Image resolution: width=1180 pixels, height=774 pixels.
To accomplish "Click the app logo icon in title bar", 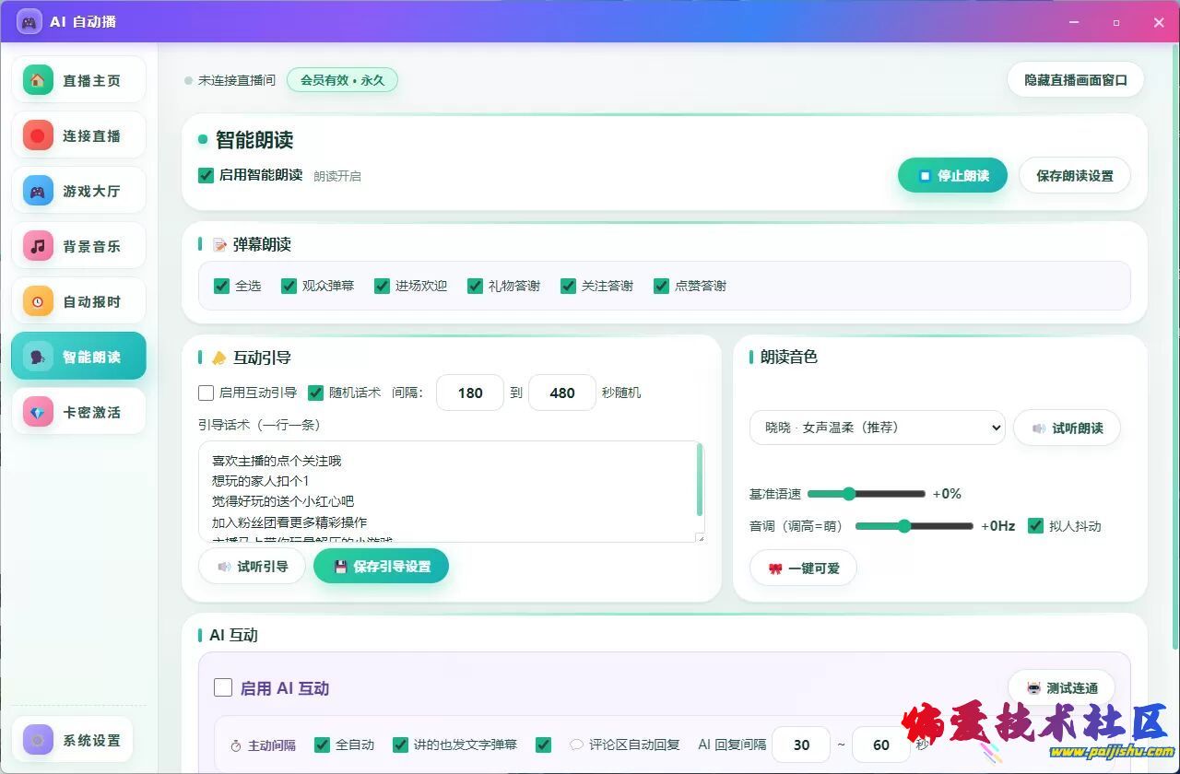I will coord(29,21).
